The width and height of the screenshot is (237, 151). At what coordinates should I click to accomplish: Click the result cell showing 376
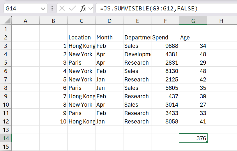coord(193,138)
